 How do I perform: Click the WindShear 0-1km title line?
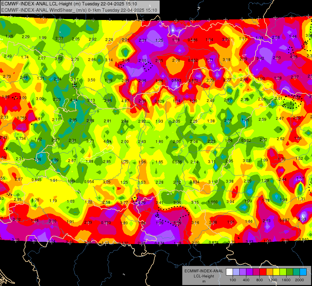(x=79, y=10)
